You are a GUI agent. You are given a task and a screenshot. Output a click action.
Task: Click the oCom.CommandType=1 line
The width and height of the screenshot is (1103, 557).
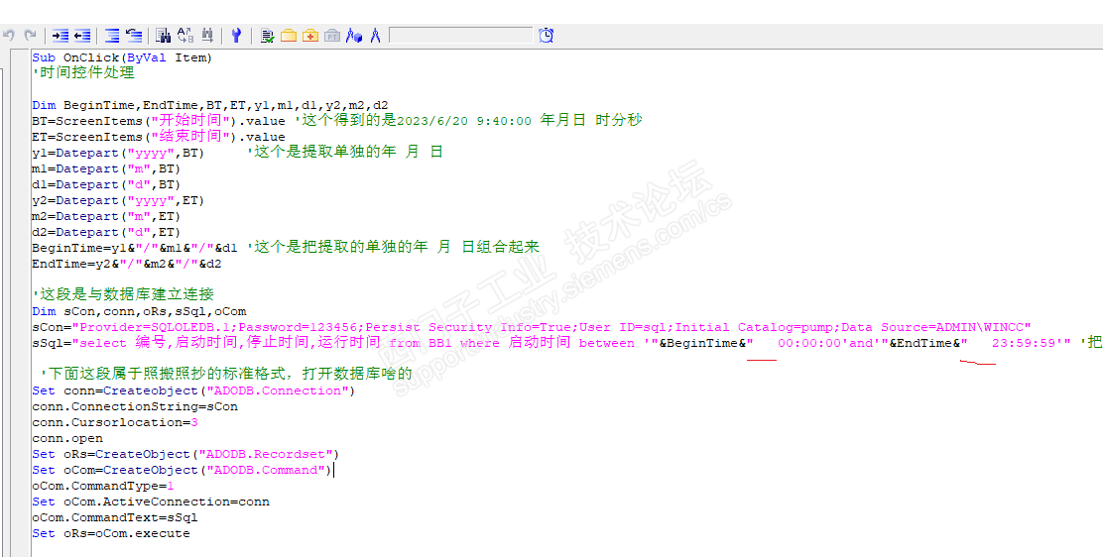(103, 486)
